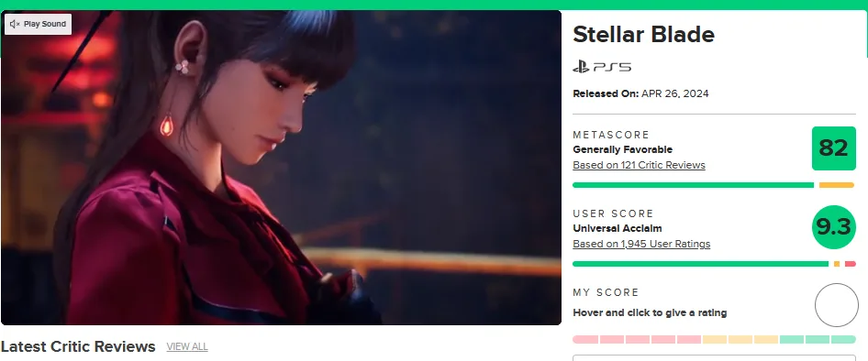Click the muted speaker icon
This screenshot has width=868, height=361.
[x=15, y=24]
